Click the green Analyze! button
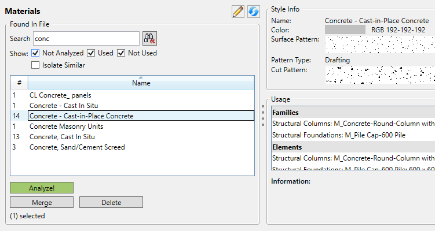 [42, 188]
